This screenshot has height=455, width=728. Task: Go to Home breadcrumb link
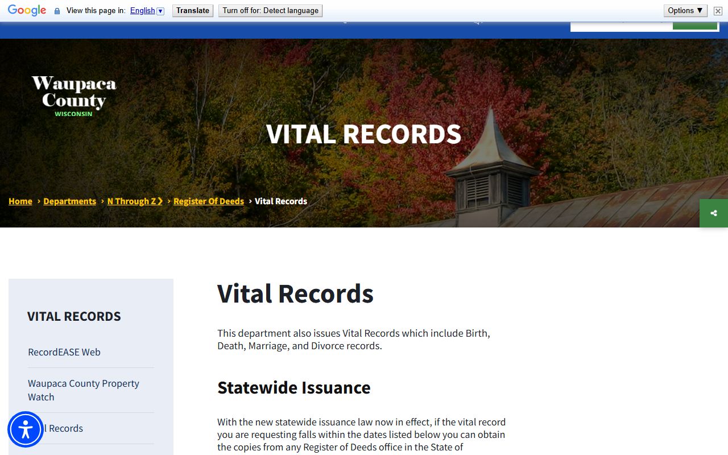pyautogui.click(x=20, y=201)
